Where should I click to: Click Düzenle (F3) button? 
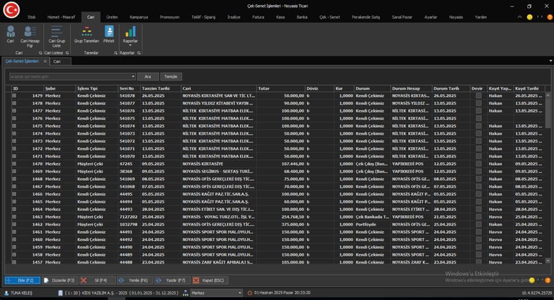pos(60,280)
